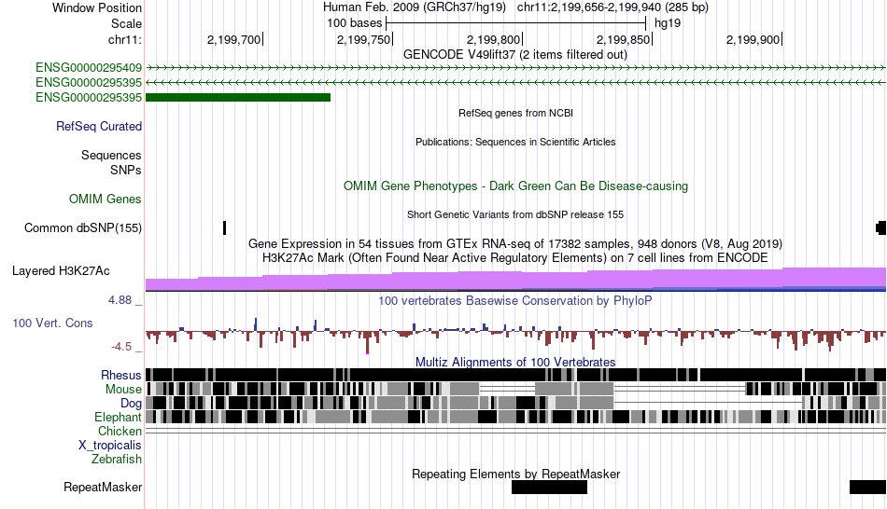Viewport: 887px width, 509px height.
Task: Click the RefSeq genes from NCBI title
Action: click(x=515, y=113)
